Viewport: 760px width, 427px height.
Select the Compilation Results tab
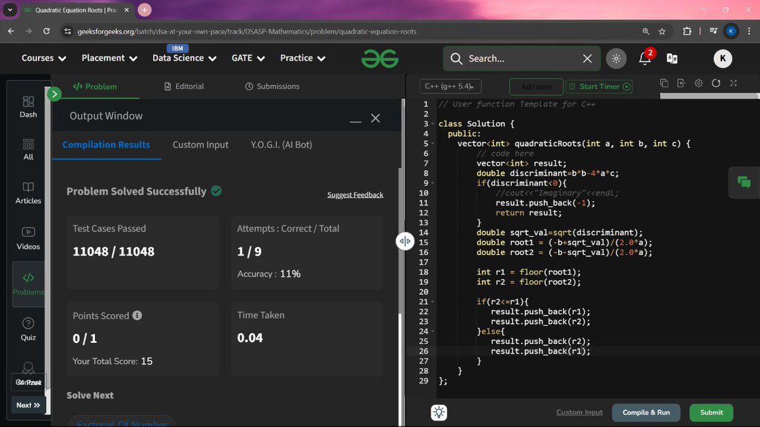[106, 144]
